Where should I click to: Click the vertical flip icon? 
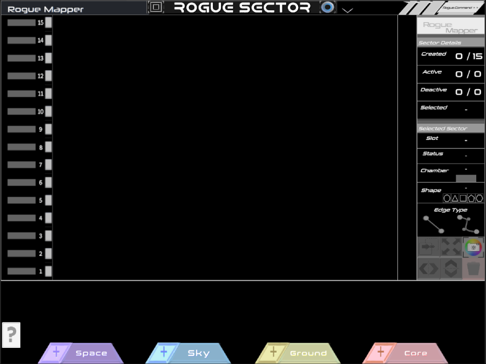pos(451,268)
